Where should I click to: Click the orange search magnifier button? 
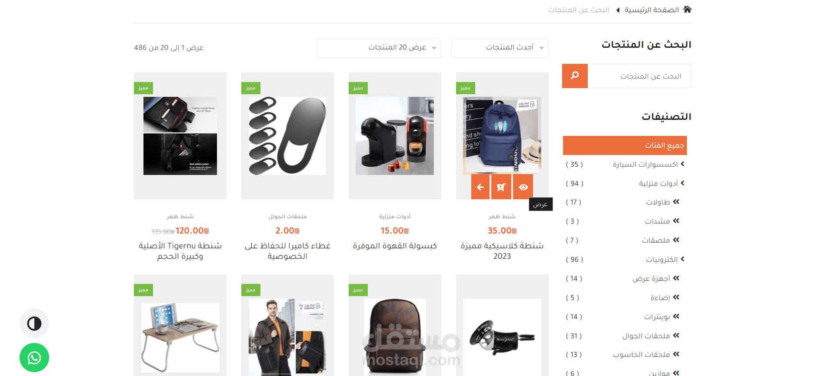(575, 76)
